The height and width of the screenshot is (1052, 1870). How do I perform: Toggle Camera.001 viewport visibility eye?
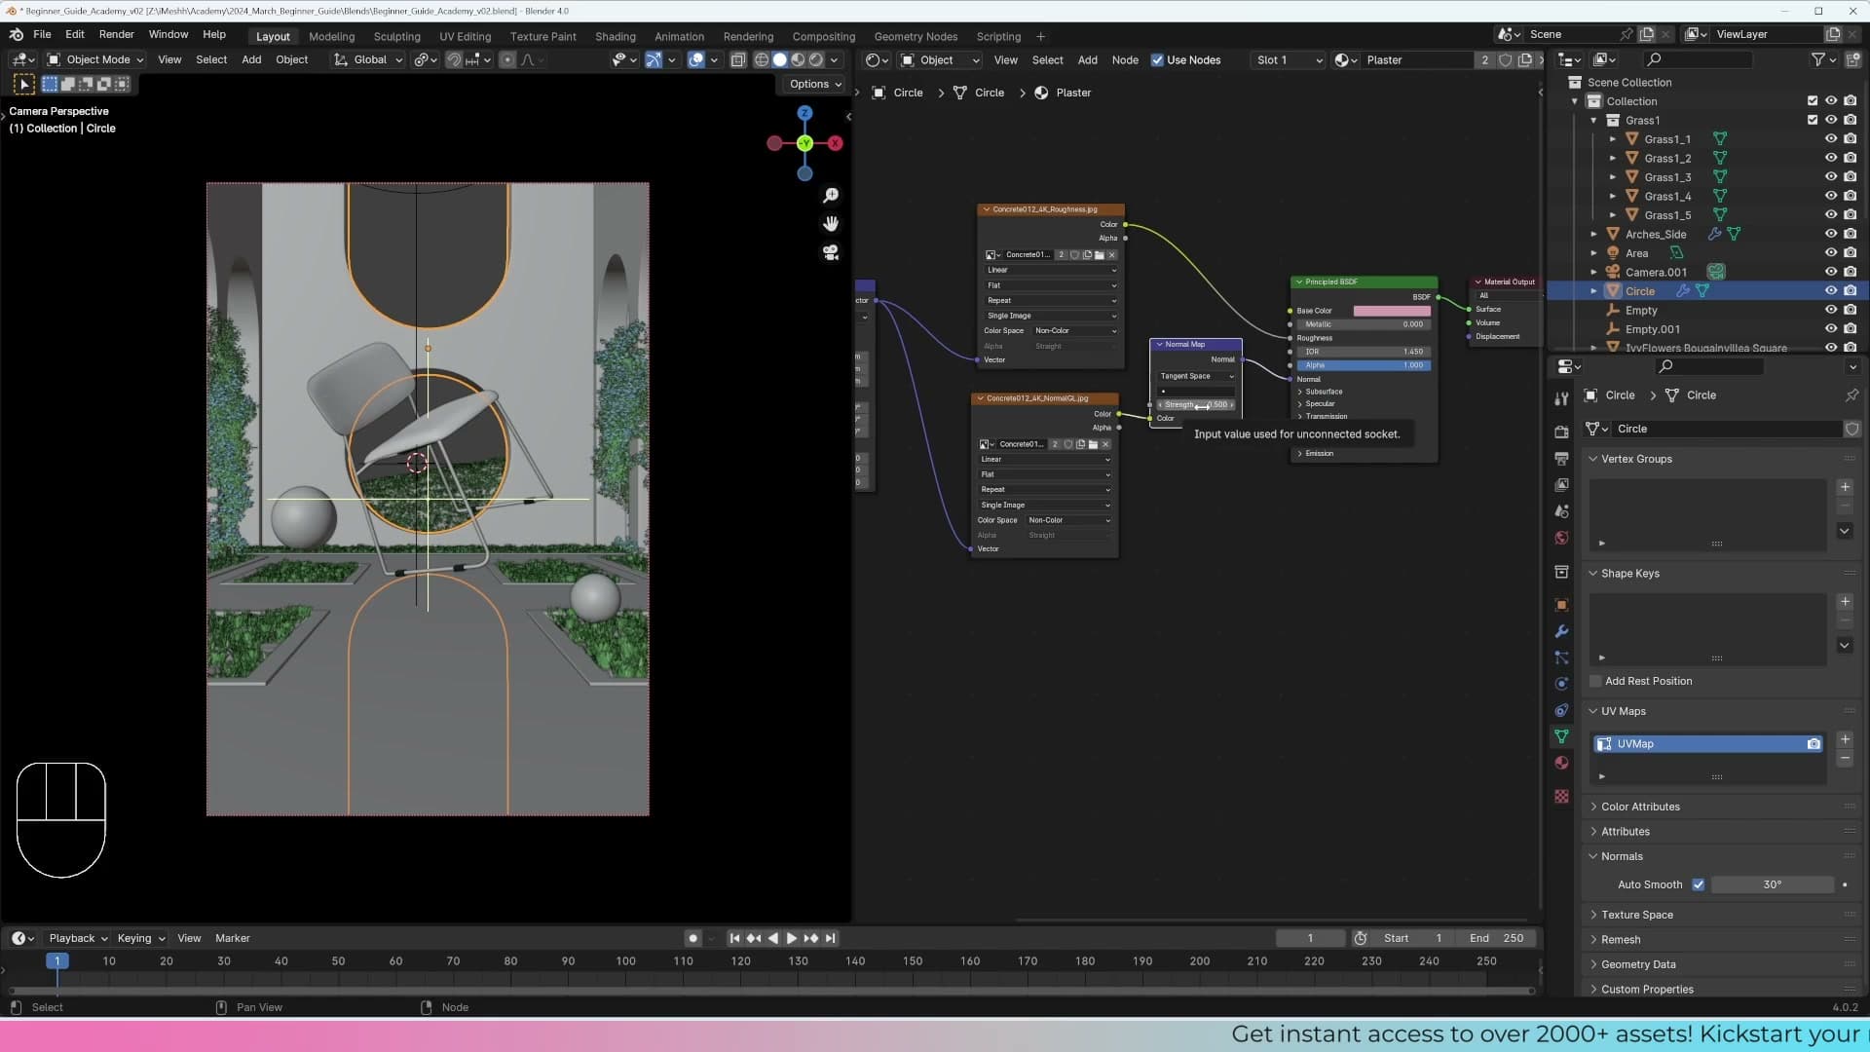1831,272
